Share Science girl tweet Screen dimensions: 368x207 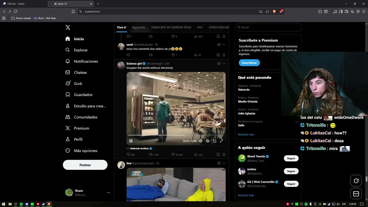(224, 154)
